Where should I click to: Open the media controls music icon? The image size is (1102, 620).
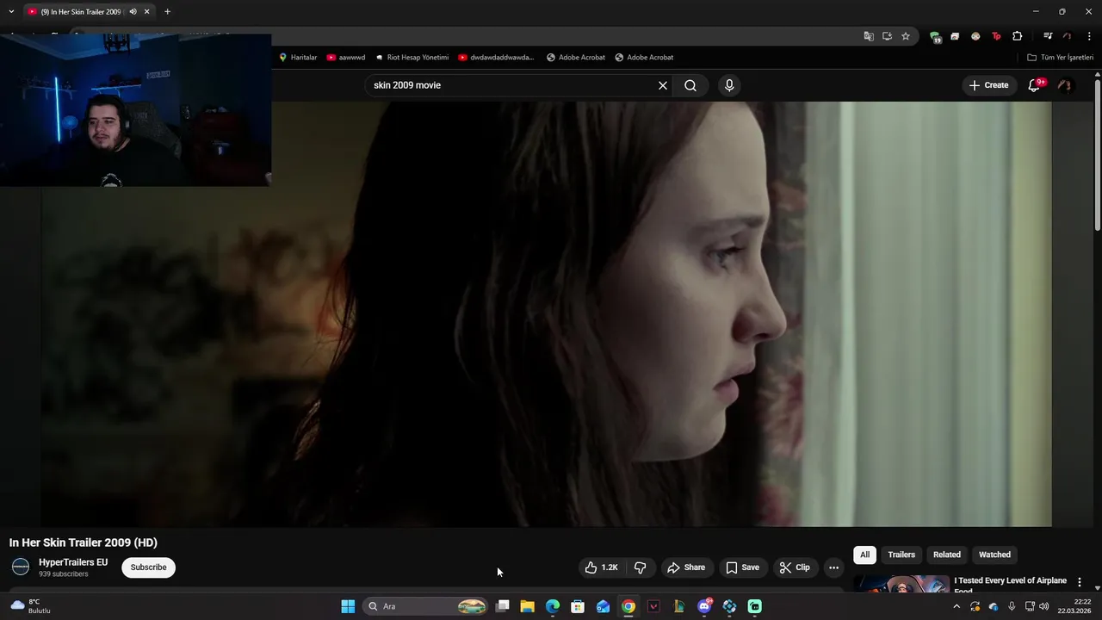[x=1048, y=36]
